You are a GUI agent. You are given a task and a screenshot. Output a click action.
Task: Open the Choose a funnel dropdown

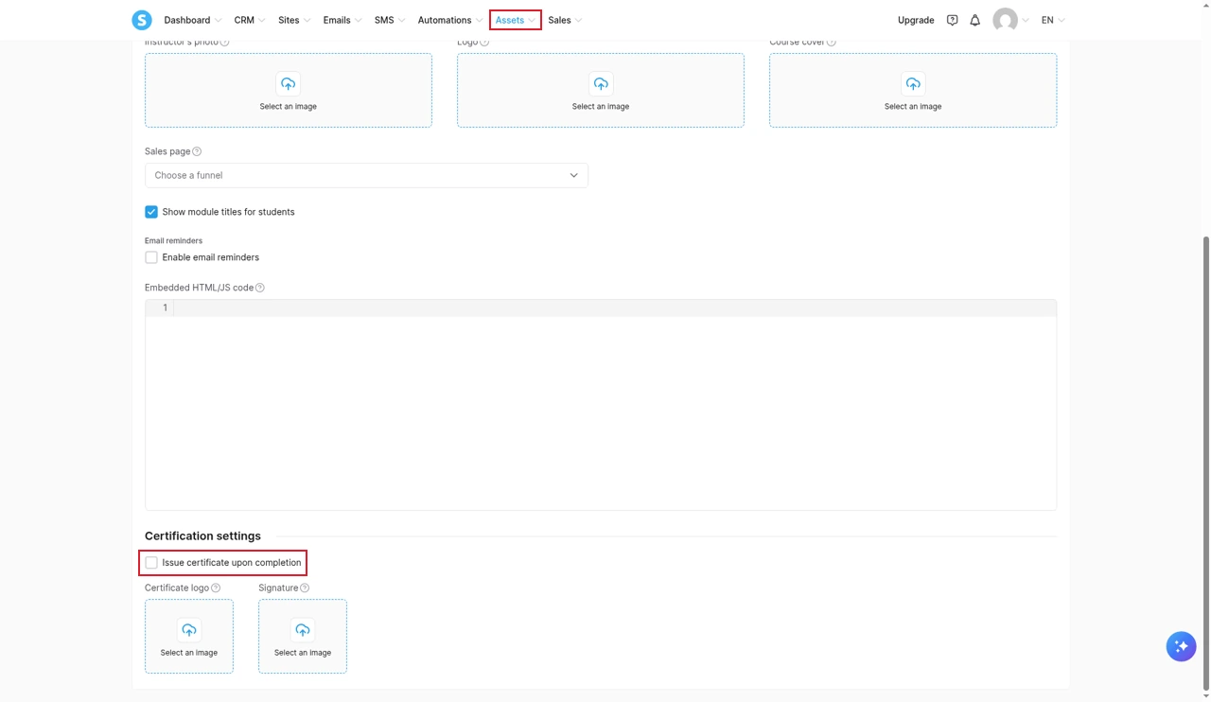pos(366,175)
